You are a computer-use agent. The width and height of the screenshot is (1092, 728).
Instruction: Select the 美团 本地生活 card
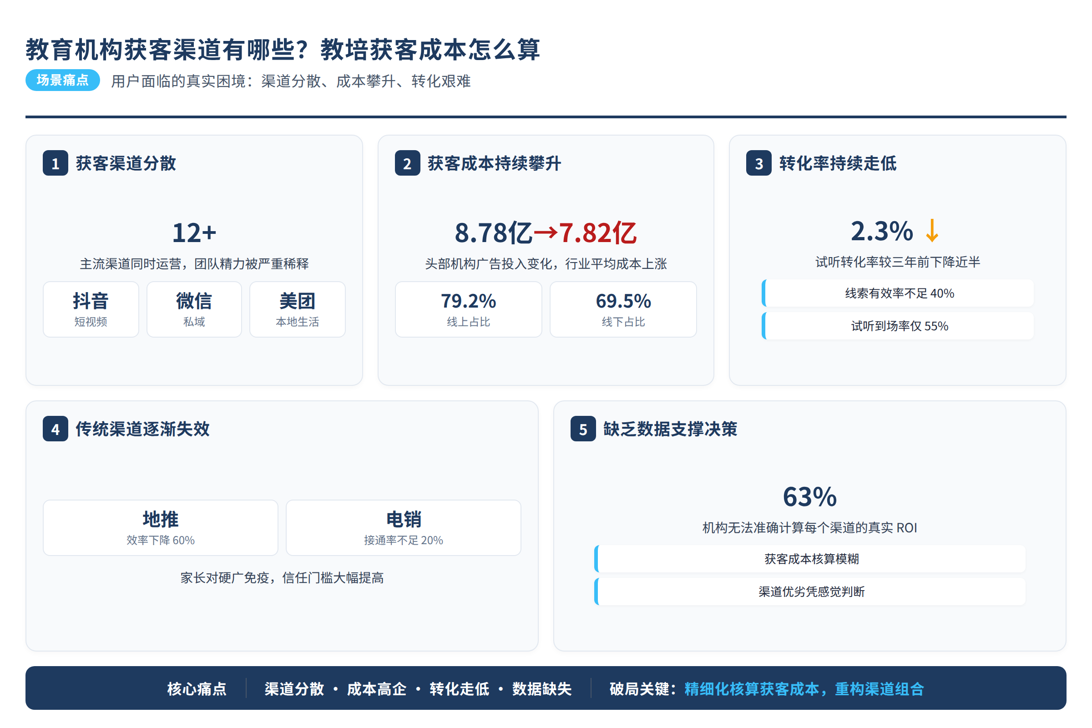coord(298,309)
